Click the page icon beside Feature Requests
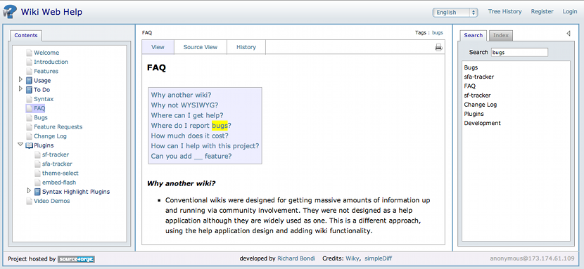This screenshot has width=584, height=269. 29,126
